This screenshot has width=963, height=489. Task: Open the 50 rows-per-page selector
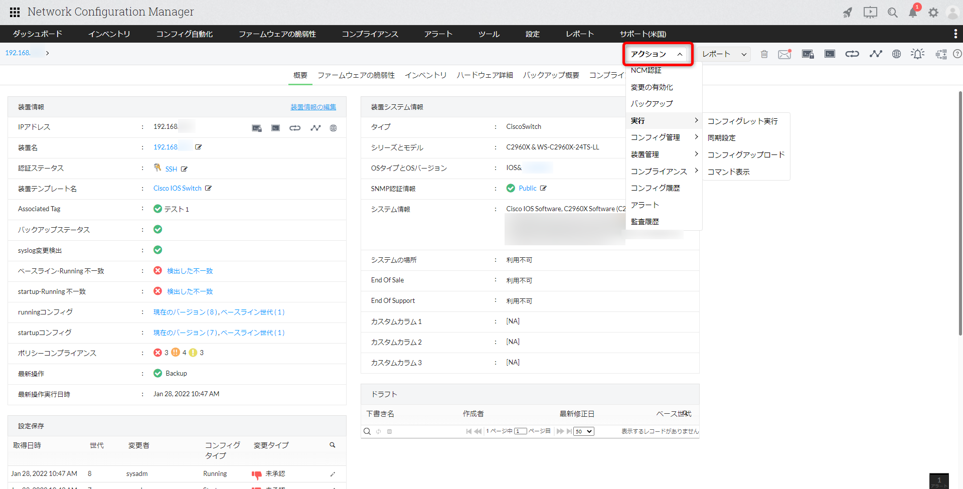click(x=584, y=431)
